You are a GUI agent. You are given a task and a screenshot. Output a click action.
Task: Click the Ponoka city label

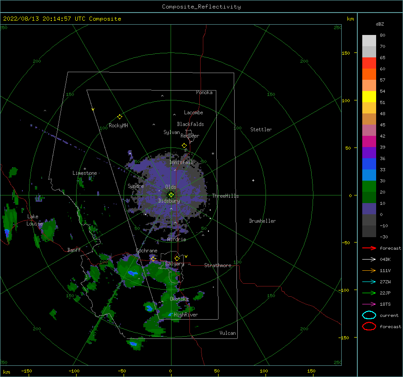[204, 92]
